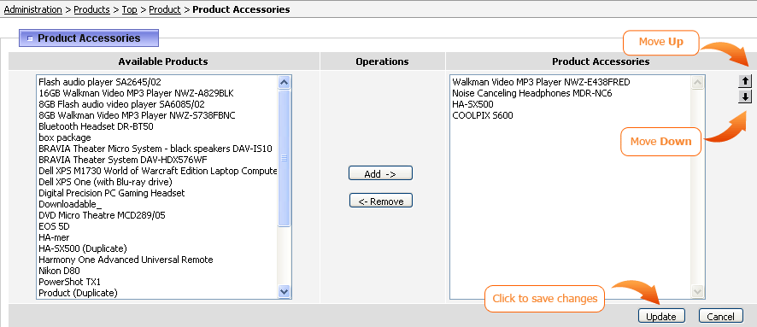Click Available Products scrollbar down arrow

click(x=285, y=291)
